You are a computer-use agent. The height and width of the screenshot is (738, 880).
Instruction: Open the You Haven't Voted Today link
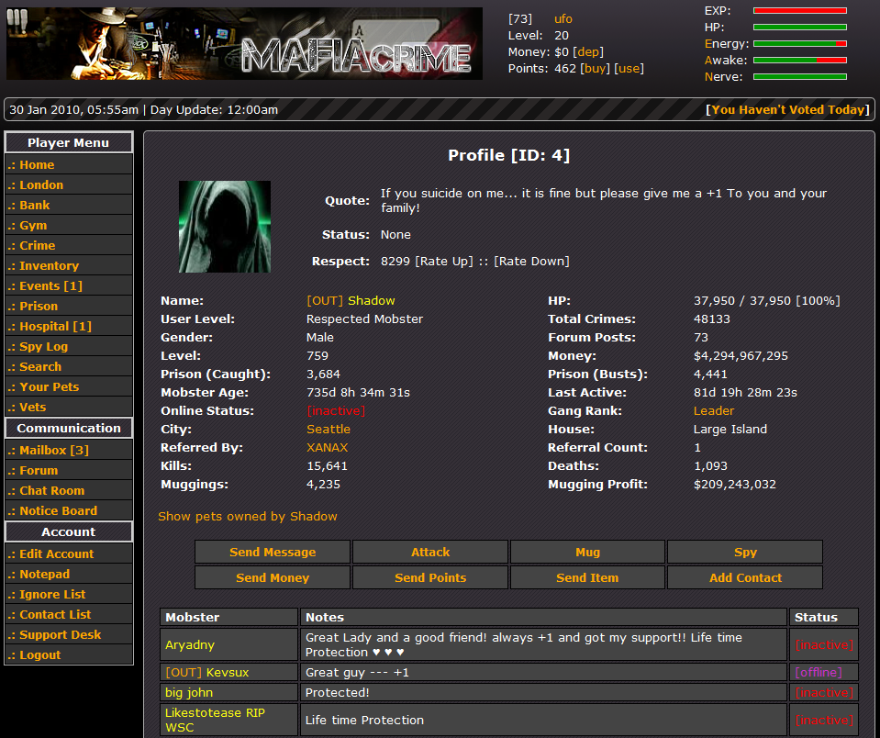(787, 110)
